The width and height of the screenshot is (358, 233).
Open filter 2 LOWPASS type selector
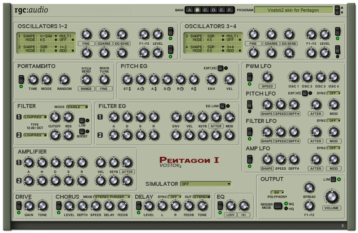(x=35, y=135)
